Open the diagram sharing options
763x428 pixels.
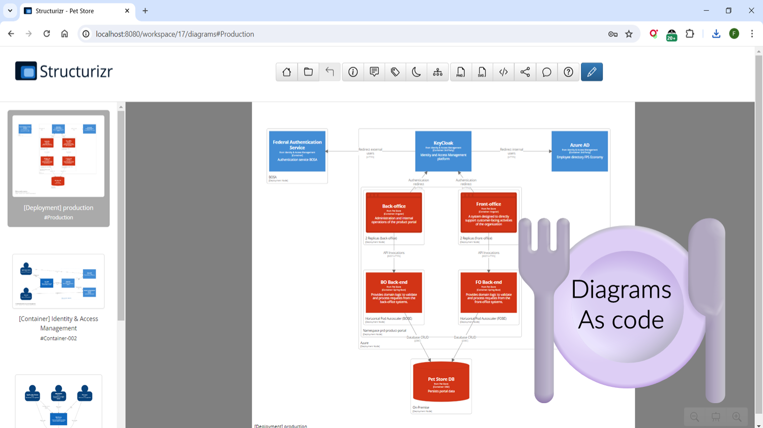pos(524,72)
